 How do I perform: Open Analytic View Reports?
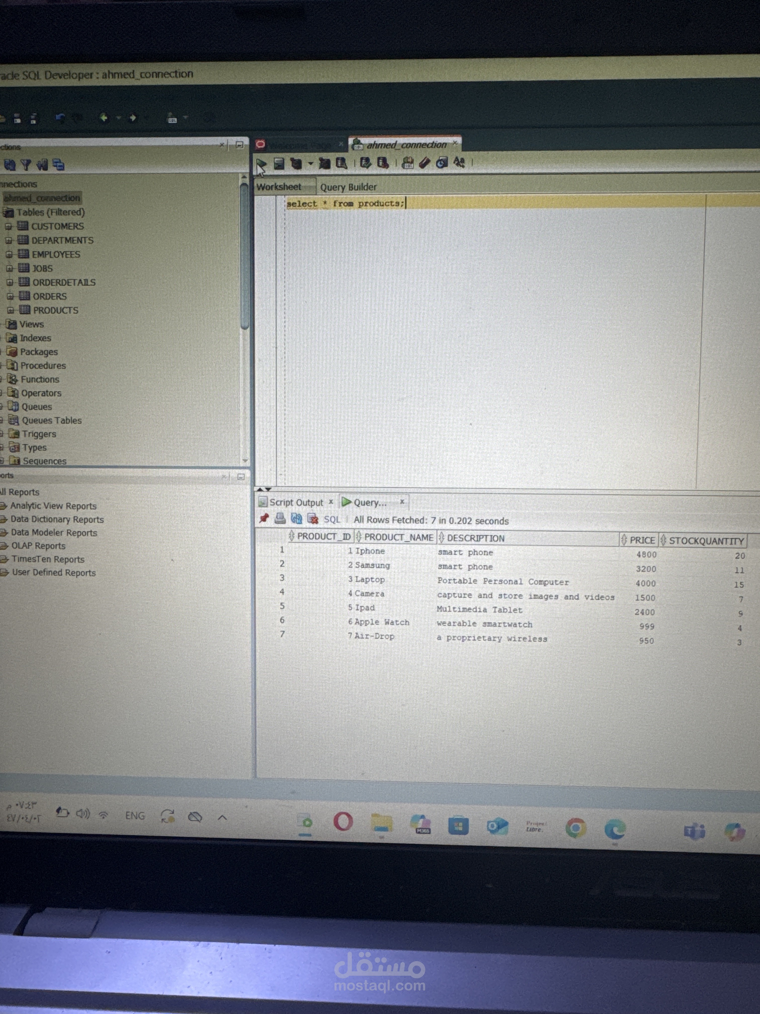click(x=53, y=506)
